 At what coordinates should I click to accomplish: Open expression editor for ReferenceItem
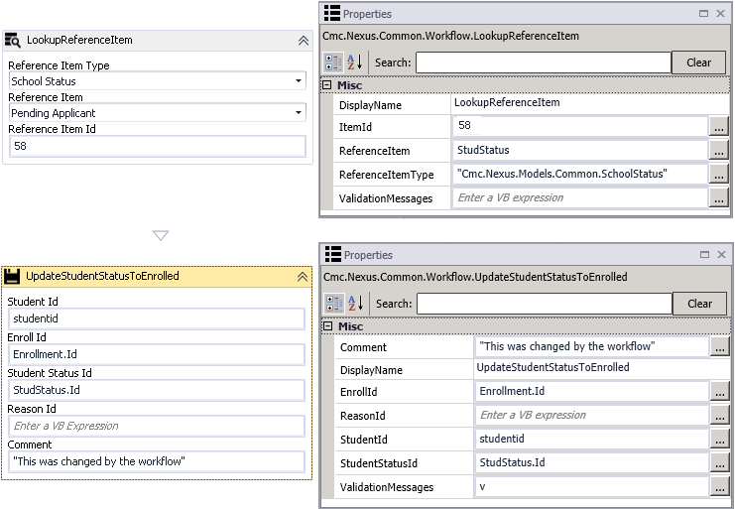coord(718,151)
